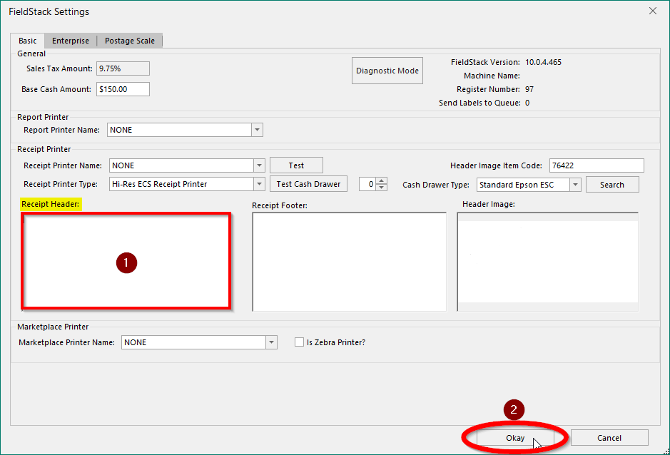The image size is (670, 455).
Task: Click the Search button
Action: click(x=612, y=185)
